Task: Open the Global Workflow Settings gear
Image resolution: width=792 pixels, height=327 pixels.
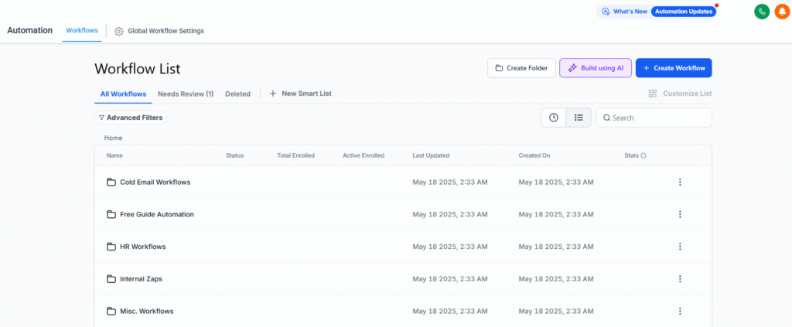Action: pyautogui.click(x=119, y=31)
